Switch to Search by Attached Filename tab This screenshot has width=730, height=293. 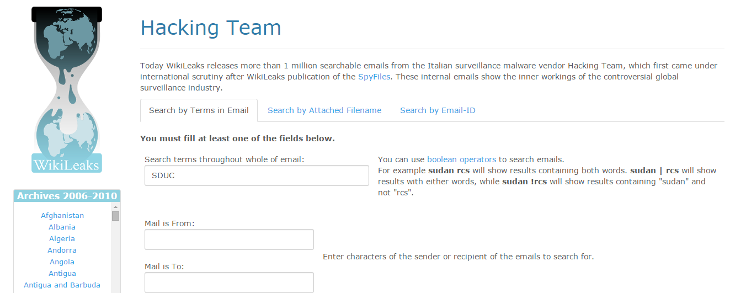[x=324, y=110]
